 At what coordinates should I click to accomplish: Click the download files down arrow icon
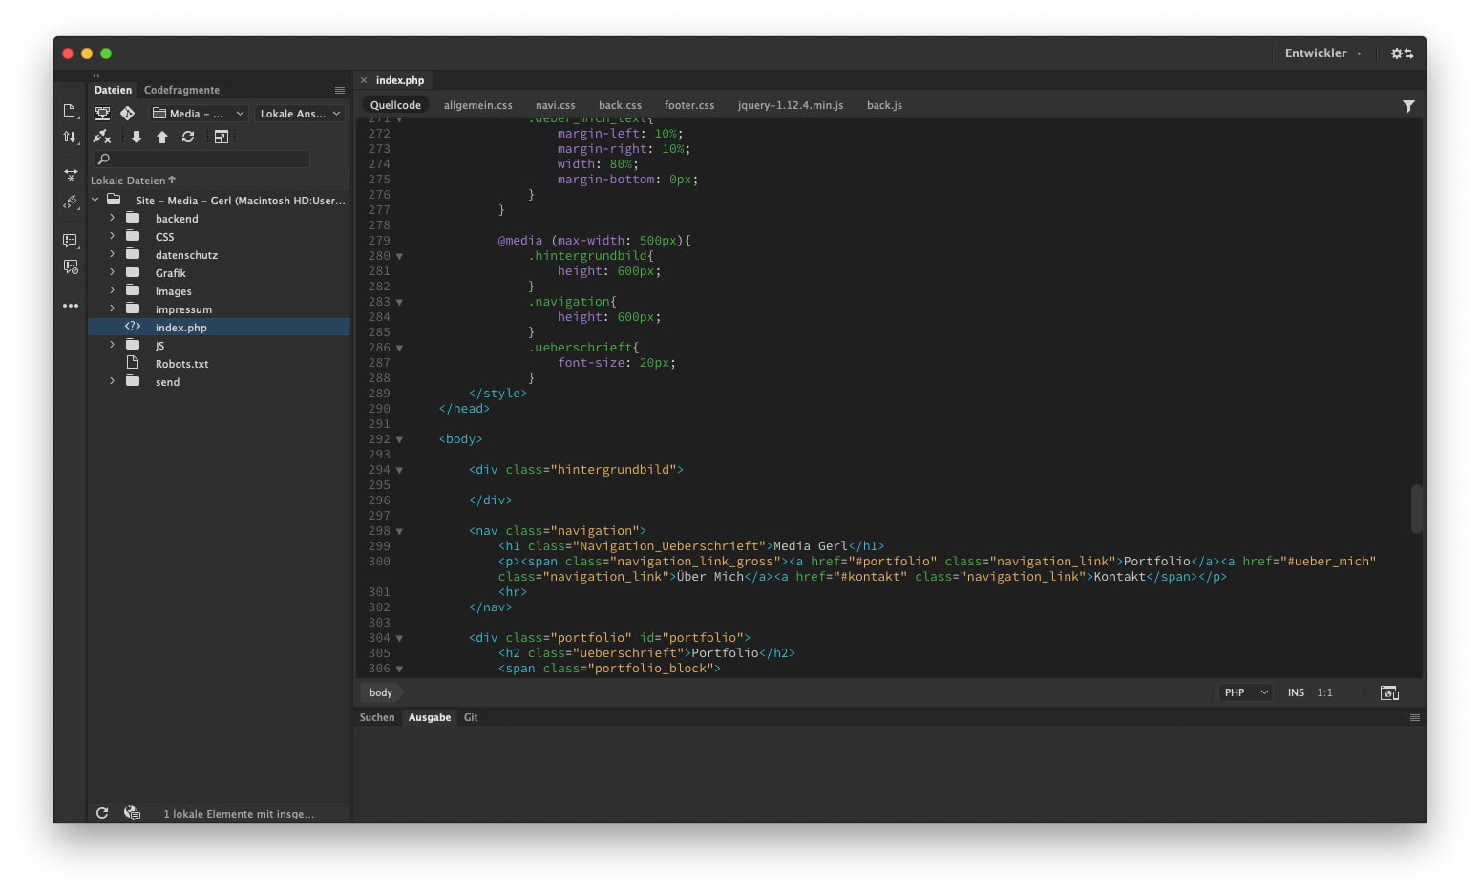pyautogui.click(x=137, y=138)
